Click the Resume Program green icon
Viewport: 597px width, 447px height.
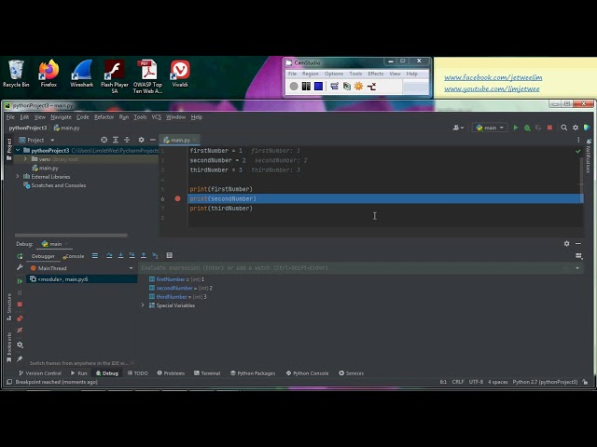click(20, 281)
